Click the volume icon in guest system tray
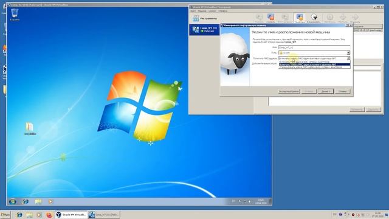 250,201
